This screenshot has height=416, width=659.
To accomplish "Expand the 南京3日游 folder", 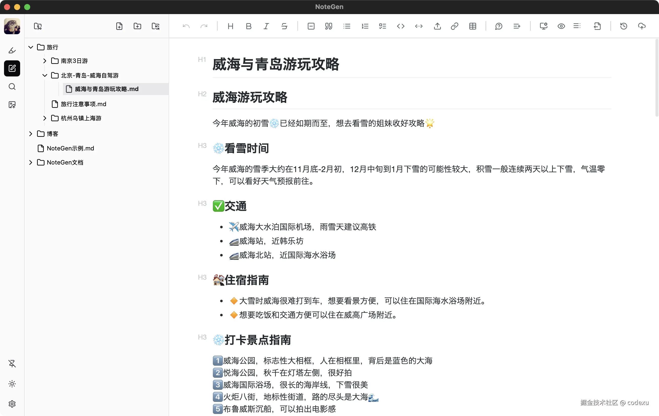I will 45,61.
